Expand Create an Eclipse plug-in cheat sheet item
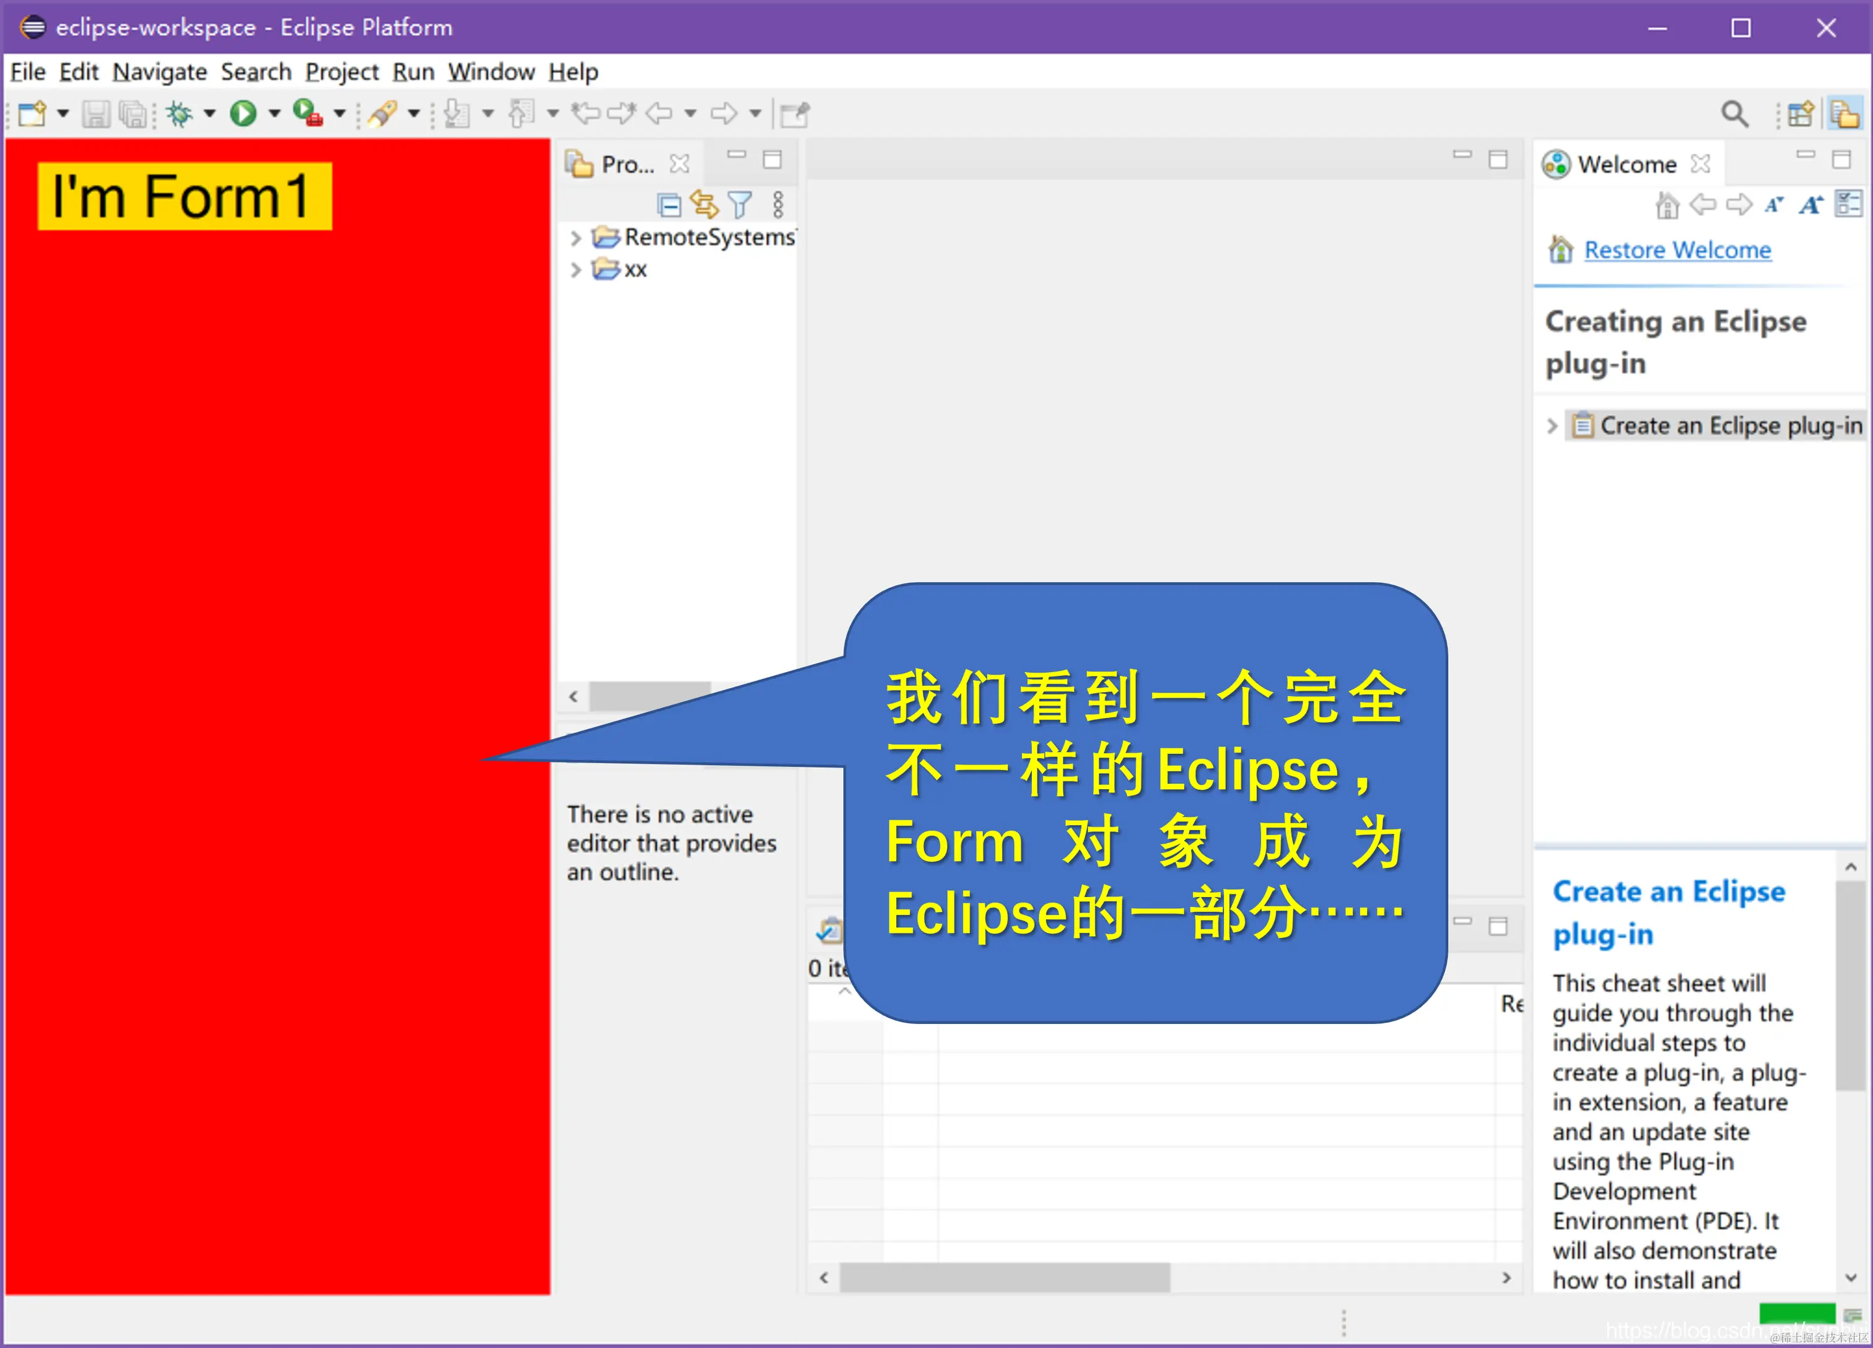This screenshot has width=1873, height=1348. point(1552,426)
